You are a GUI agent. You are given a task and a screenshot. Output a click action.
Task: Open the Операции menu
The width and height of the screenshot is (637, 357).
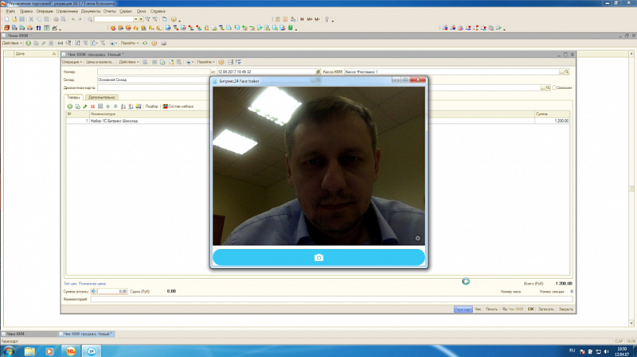click(45, 11)
